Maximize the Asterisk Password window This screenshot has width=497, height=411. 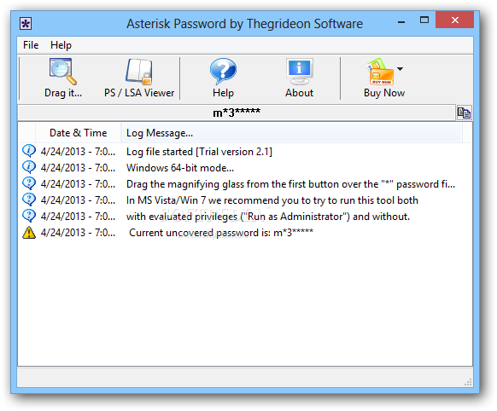[x=424, y=20]
